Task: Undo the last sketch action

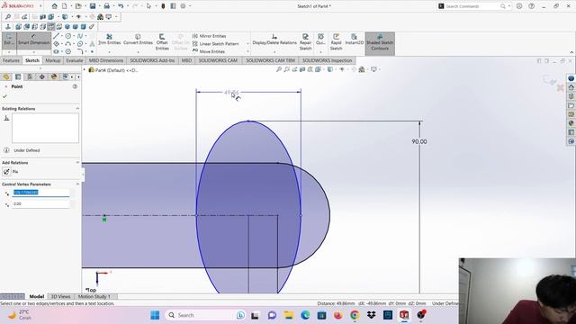Action: pos(121,6)
